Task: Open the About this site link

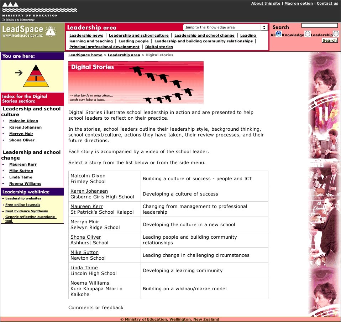Action: pos(266,3)
